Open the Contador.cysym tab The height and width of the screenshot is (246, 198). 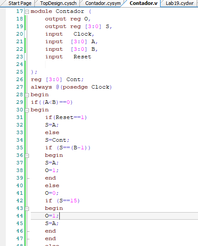point(103,3)
